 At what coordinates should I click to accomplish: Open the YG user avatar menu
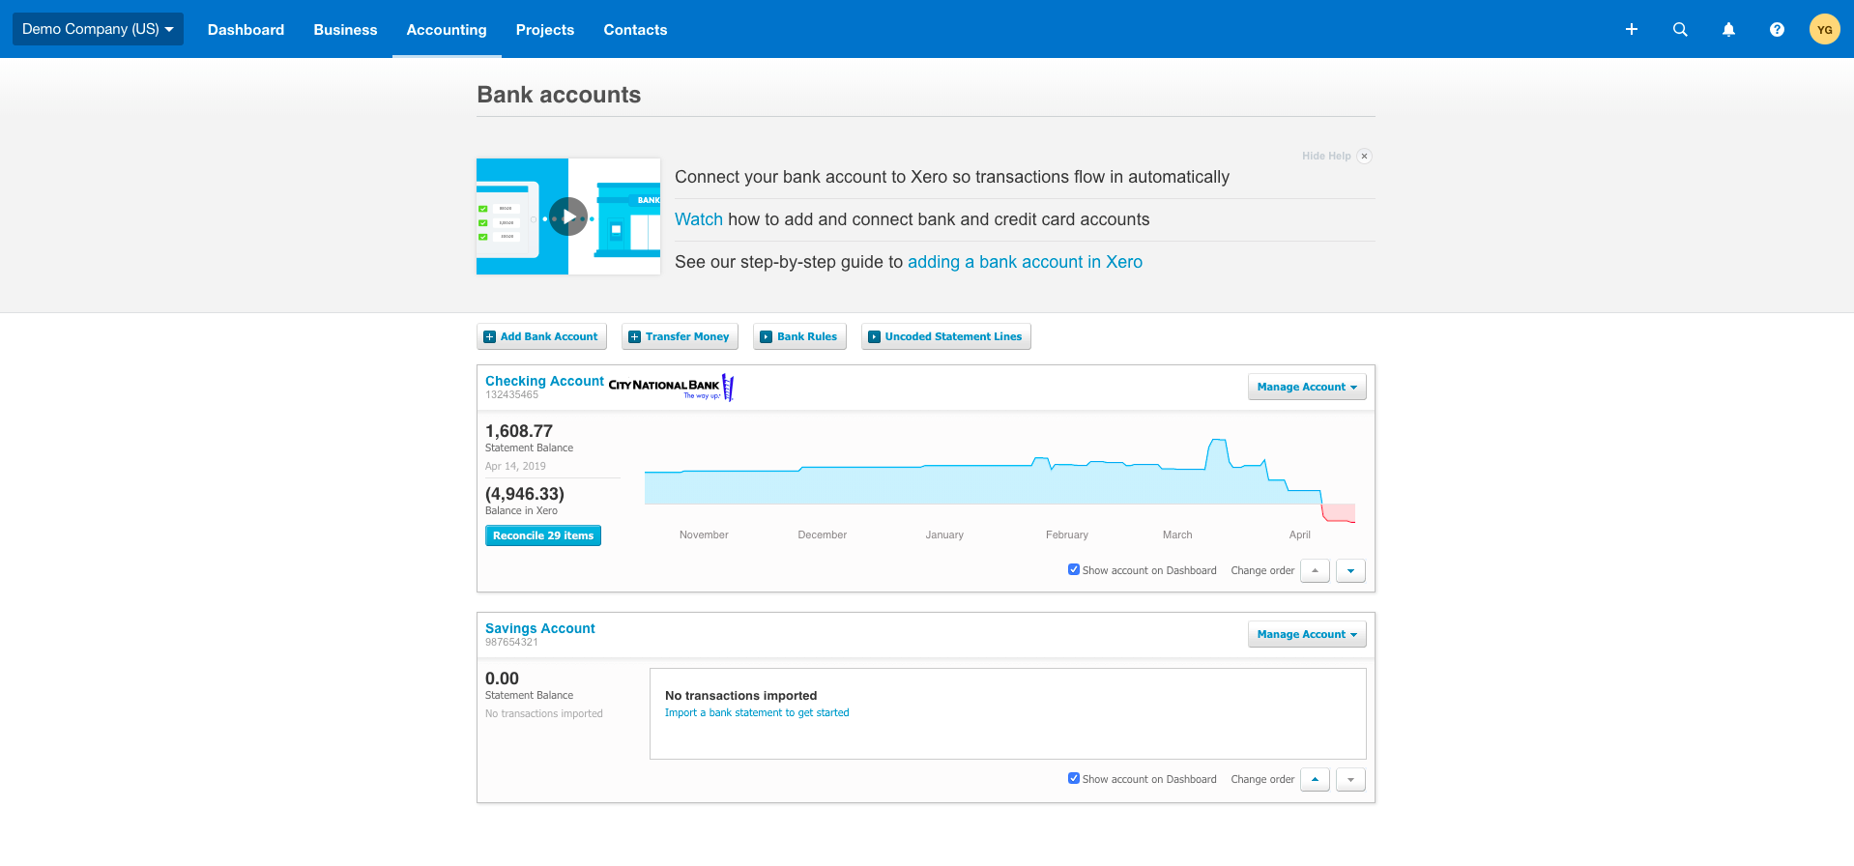point(1824,29)
